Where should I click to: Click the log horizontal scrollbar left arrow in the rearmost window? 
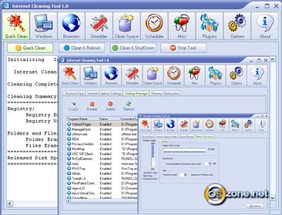10,204
